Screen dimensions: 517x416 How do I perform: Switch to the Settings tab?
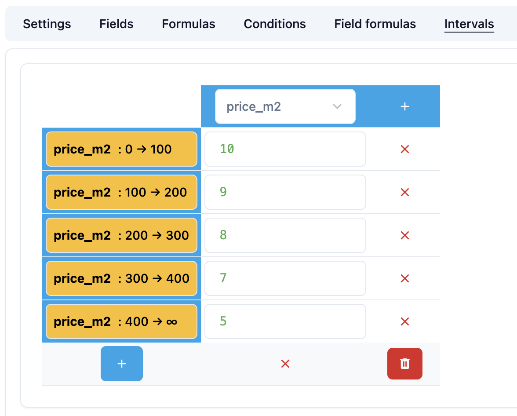pyautogui.click(x=47, y=24)
